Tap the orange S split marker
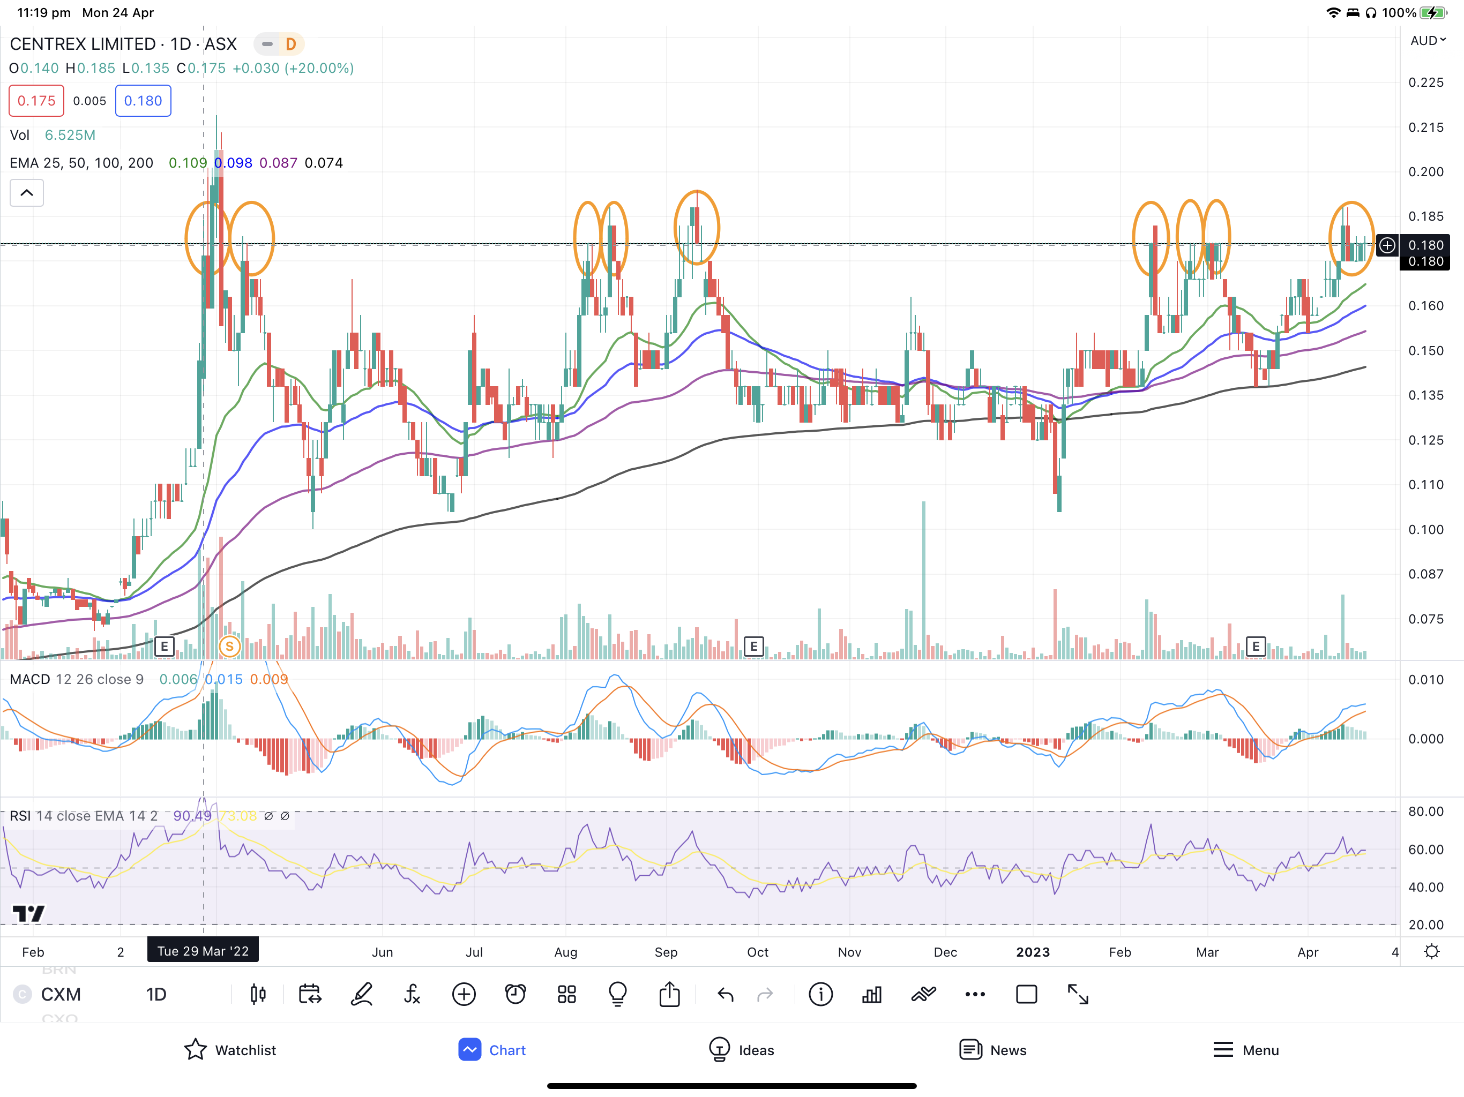Viewport: 1464px width, 1097px height. tap(230, 647)
